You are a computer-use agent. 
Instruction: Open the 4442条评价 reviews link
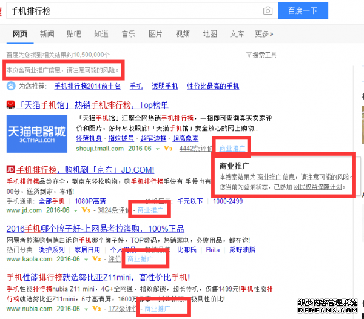[x=197, y=148]
